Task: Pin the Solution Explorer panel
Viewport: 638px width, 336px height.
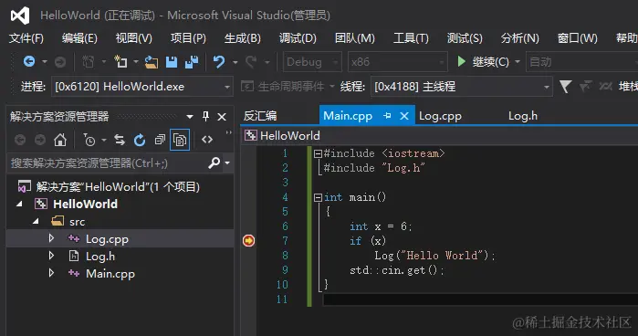Action: click(205, 117)
